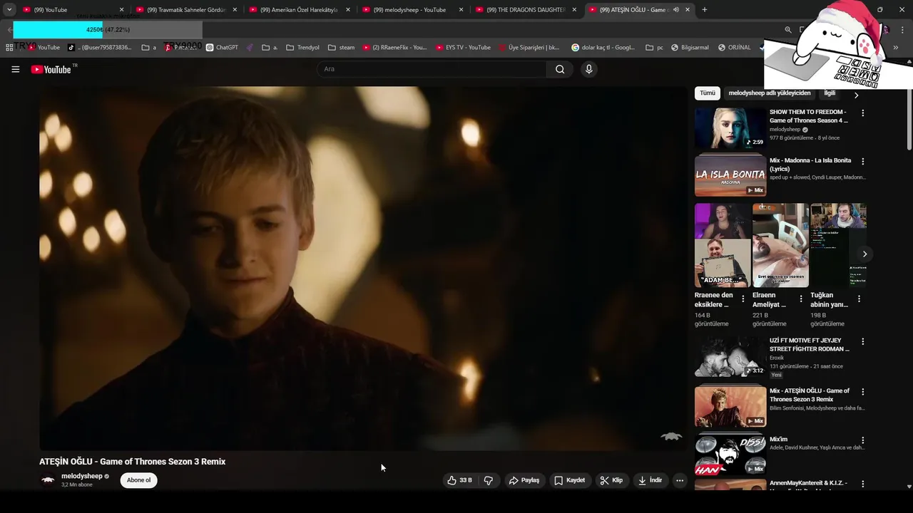Mute the ATEŞİN OĞLU tab speaker icon
Image resolution: width=913 pixels, height=513 pixels.
click(675, 10)
